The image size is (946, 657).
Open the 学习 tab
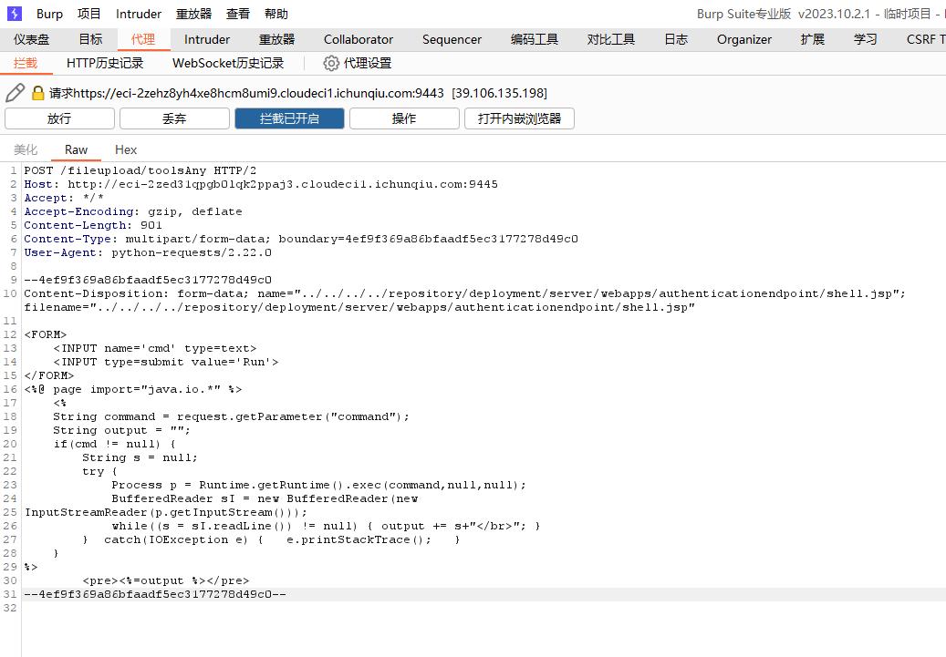[865, 39]
